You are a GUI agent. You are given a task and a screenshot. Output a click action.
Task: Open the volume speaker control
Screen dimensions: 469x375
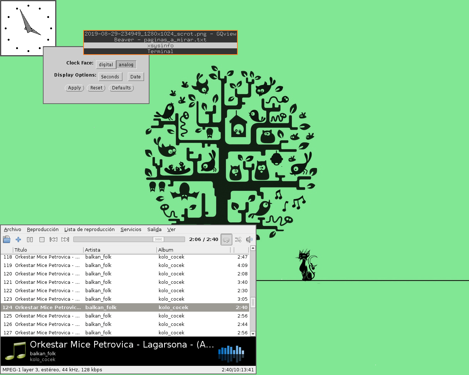[250, 240]
